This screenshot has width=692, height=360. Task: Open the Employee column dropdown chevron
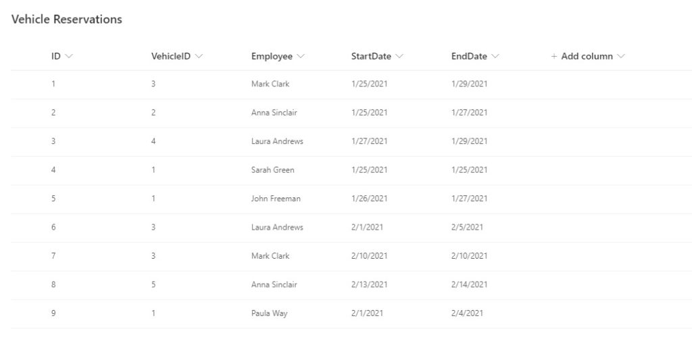click(301, 57)
